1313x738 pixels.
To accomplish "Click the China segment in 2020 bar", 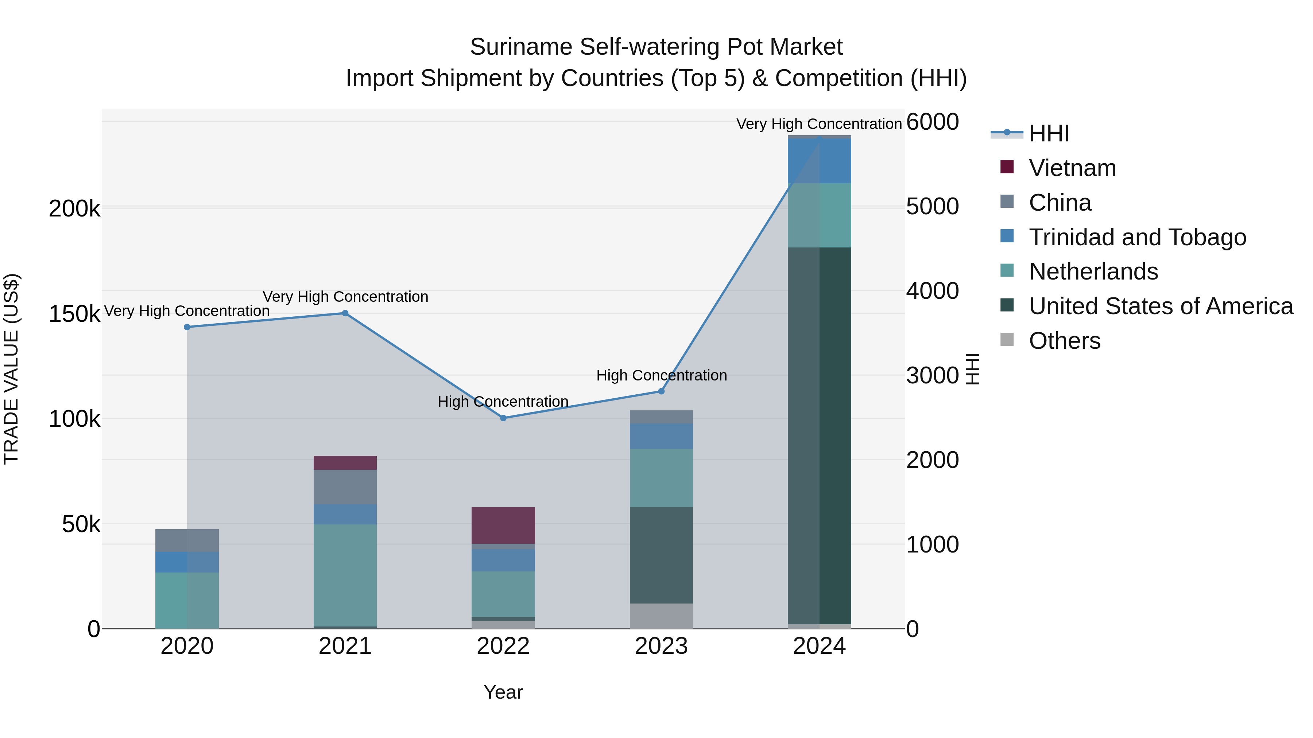I will click(x=187, y=541).
